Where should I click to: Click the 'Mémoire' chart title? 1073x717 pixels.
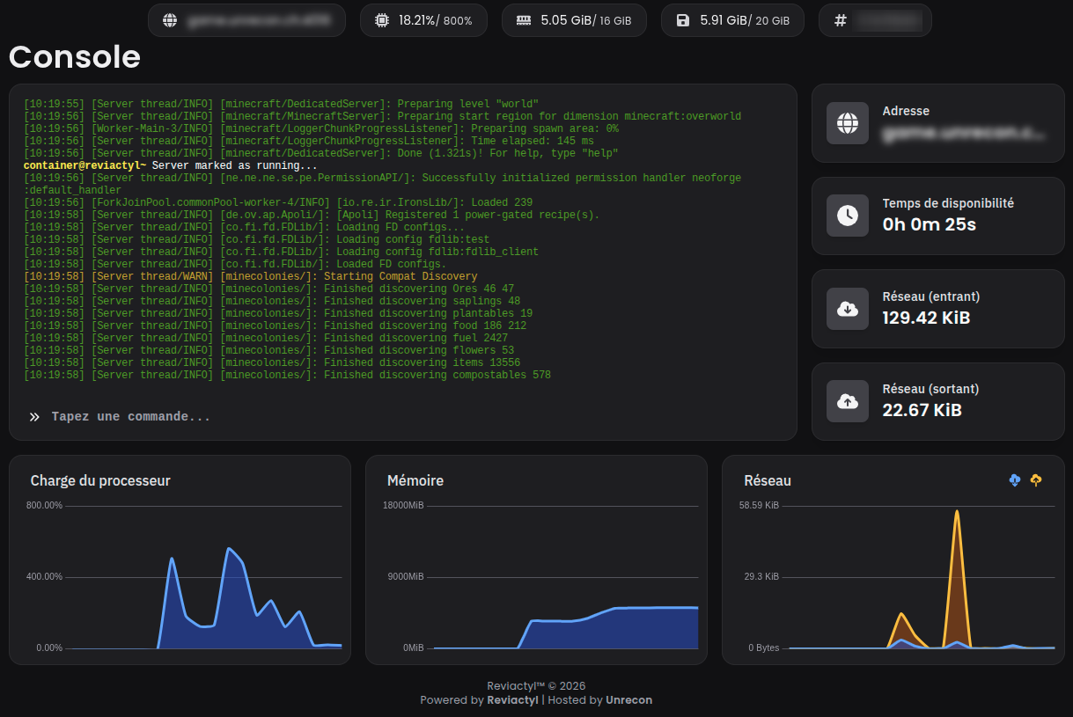[x=415, y=480]
